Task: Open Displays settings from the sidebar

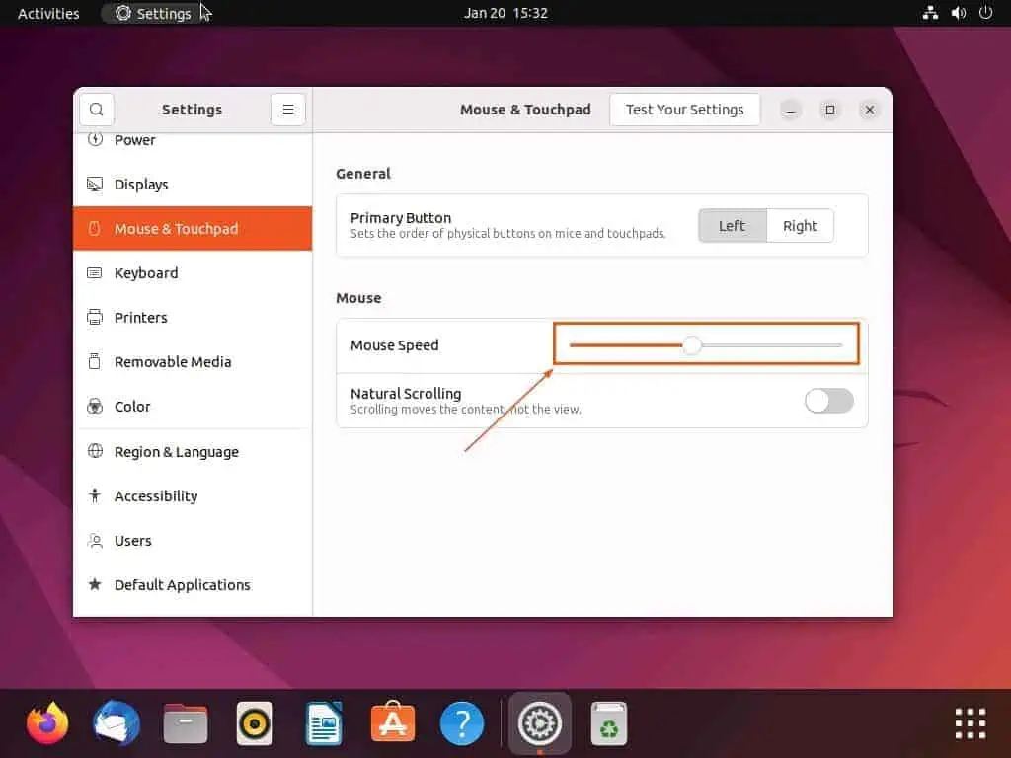Action: click(141, 184)
